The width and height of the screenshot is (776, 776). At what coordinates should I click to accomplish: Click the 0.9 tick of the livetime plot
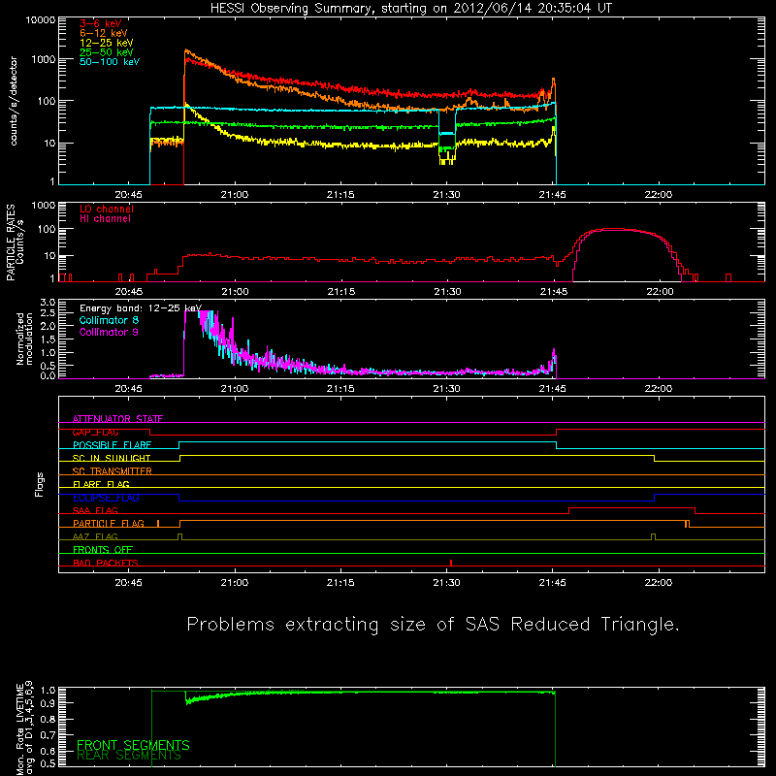pyautogui.click(x=48, y=703)
